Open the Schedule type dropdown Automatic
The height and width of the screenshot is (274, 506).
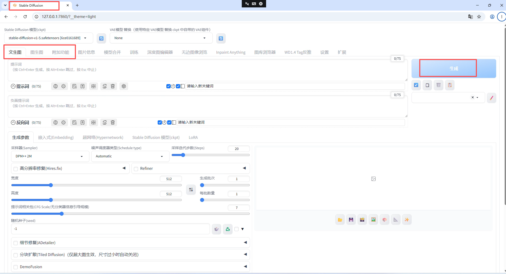[130, 156]
